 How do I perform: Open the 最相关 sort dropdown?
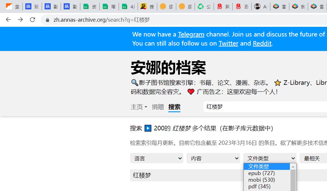point(313,158)
